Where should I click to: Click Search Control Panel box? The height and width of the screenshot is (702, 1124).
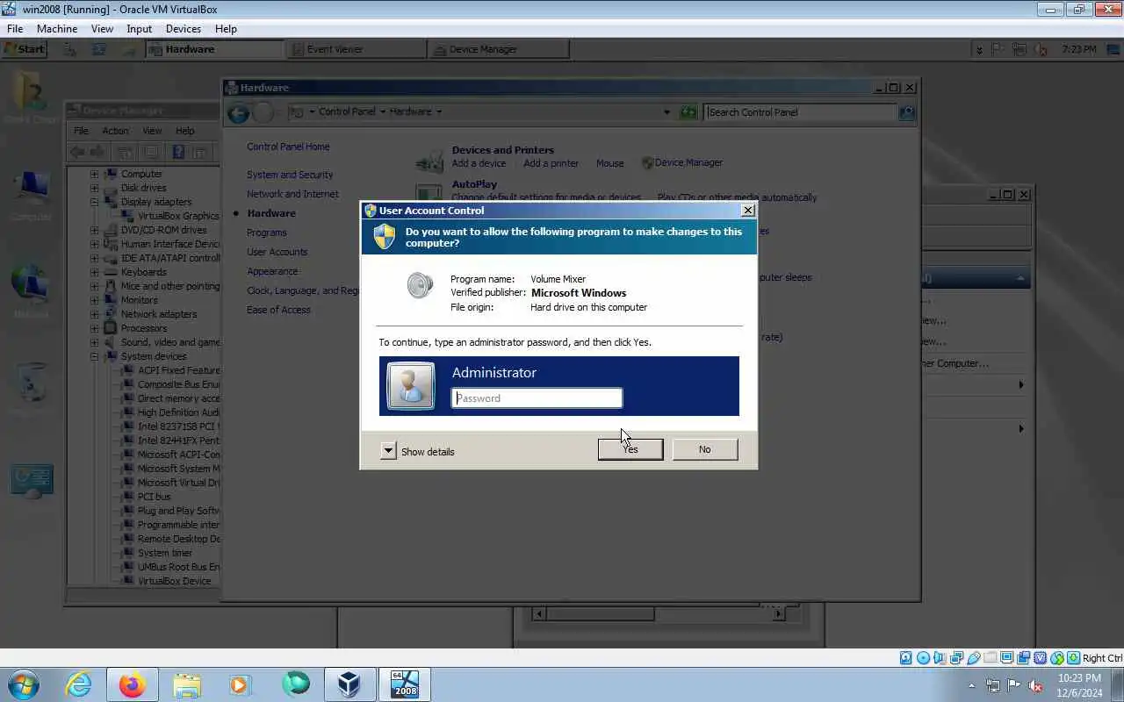(x=801, y=112)
